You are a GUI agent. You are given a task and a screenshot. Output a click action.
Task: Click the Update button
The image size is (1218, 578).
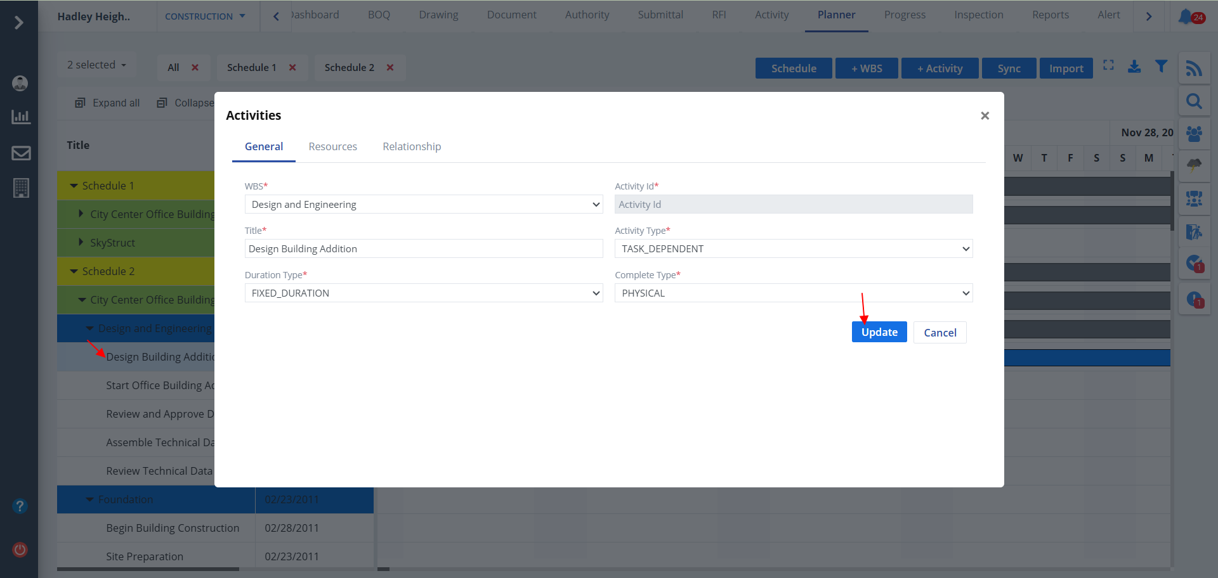[x=879, y=332]
